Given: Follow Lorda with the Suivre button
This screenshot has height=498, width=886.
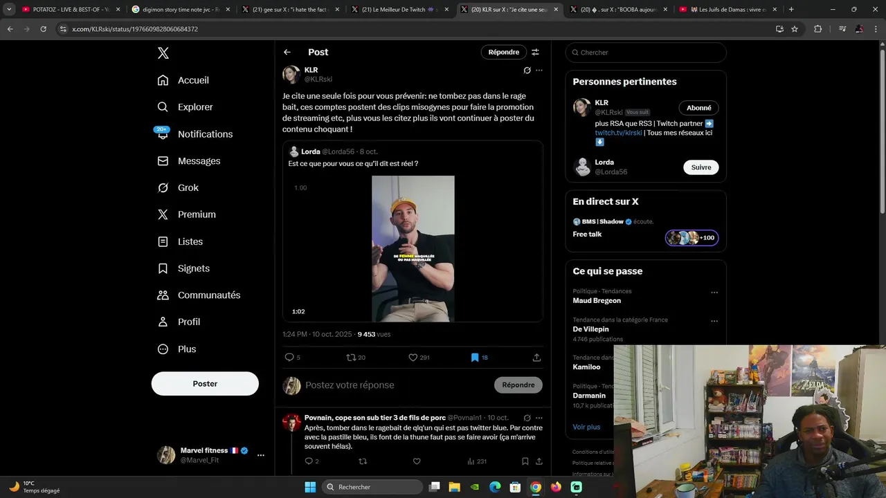Looking at the screenshot, I should coord(701,167).
